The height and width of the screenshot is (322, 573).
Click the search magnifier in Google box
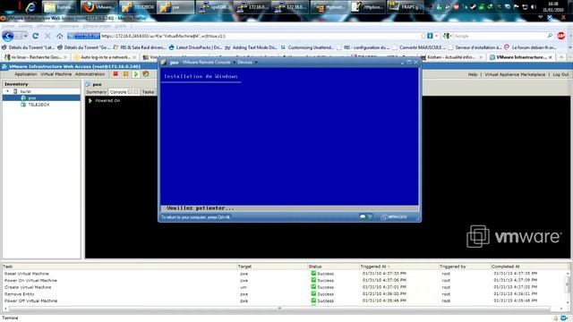(550, 36)
